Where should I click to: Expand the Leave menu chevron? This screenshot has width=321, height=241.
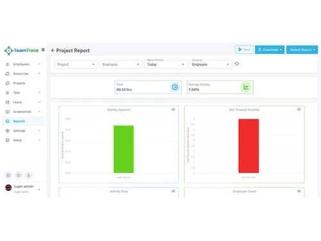click(x=39, y=102)
